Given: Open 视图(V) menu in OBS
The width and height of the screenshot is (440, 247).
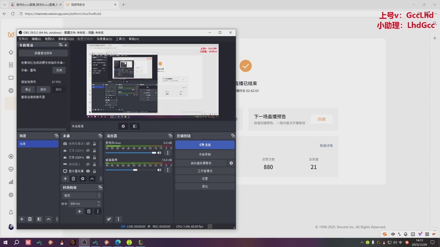Looking at the screenshot, I should pos(50,39).
